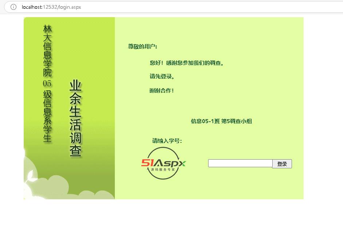Screen dimensions: 343x243
Task: Click the 谢谢合作! text line
Action: (161, 91)
